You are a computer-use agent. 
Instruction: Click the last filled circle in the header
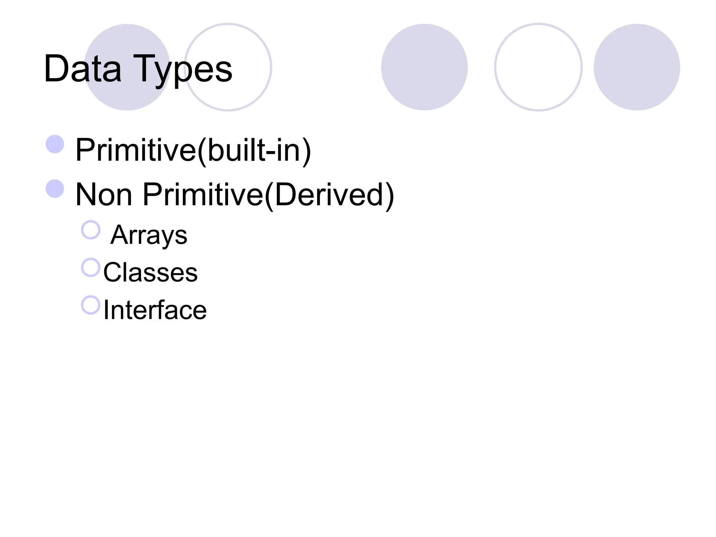coord(637,67)
